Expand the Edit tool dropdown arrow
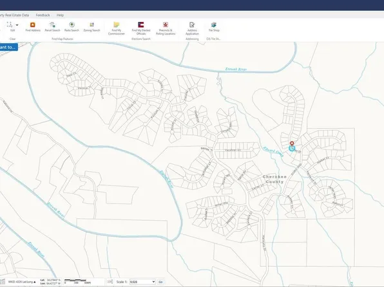 click(x=17, y=25)
